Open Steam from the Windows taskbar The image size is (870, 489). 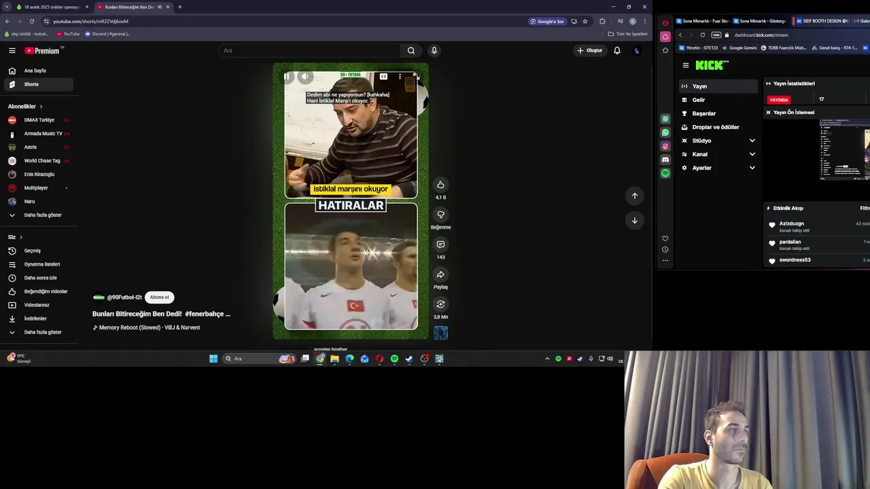(x=409, y=359)
